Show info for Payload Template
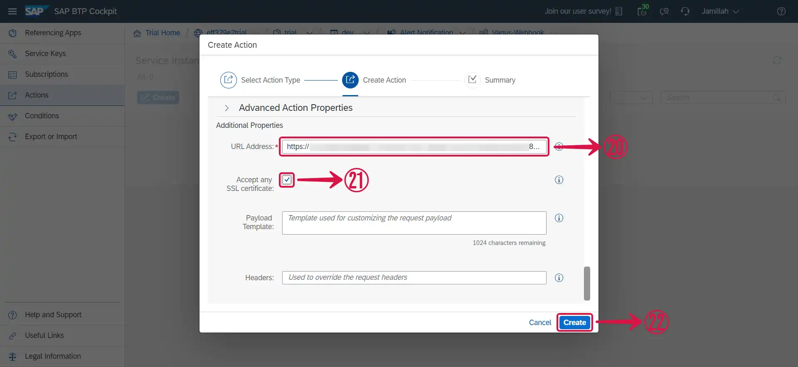798x367 pixels. tap(559, 218)
